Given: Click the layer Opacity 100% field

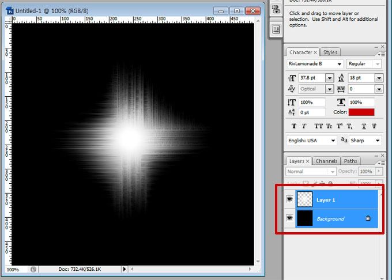Looking at the screenshot, I should (367, 172).
